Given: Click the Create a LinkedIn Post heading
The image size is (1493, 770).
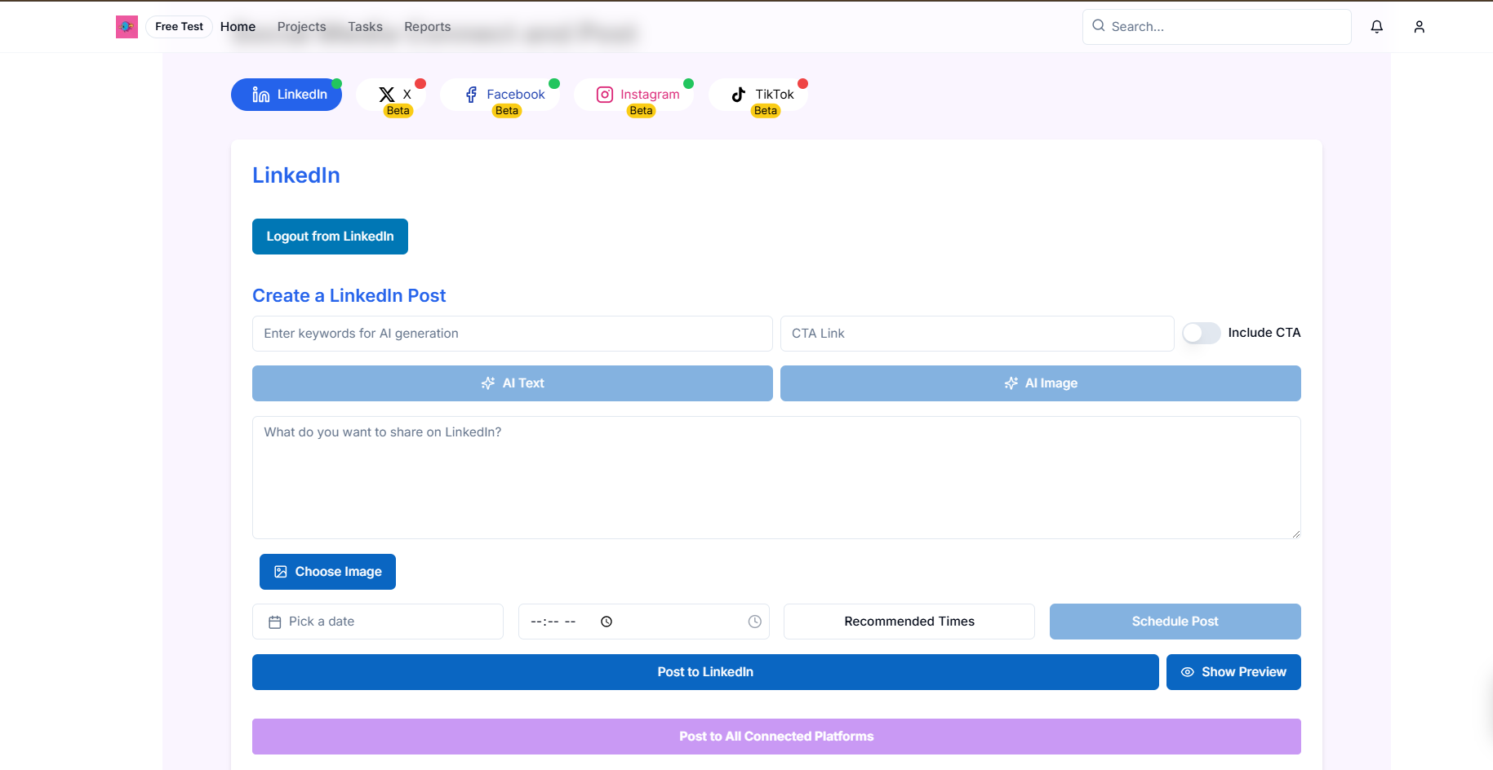Looking at the screenshot, I should 349,296.
